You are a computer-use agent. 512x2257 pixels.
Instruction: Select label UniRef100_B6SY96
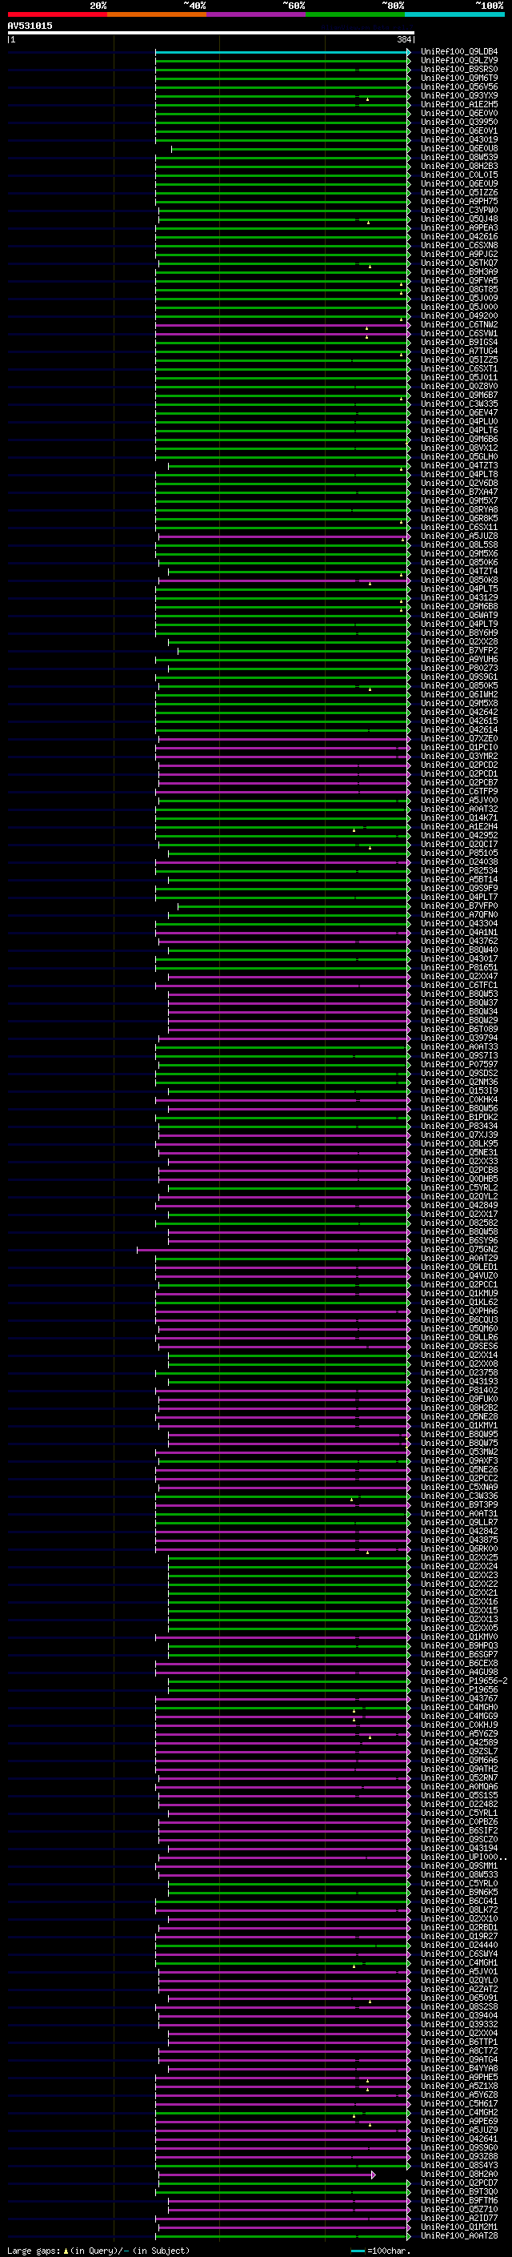[459, 1241]
